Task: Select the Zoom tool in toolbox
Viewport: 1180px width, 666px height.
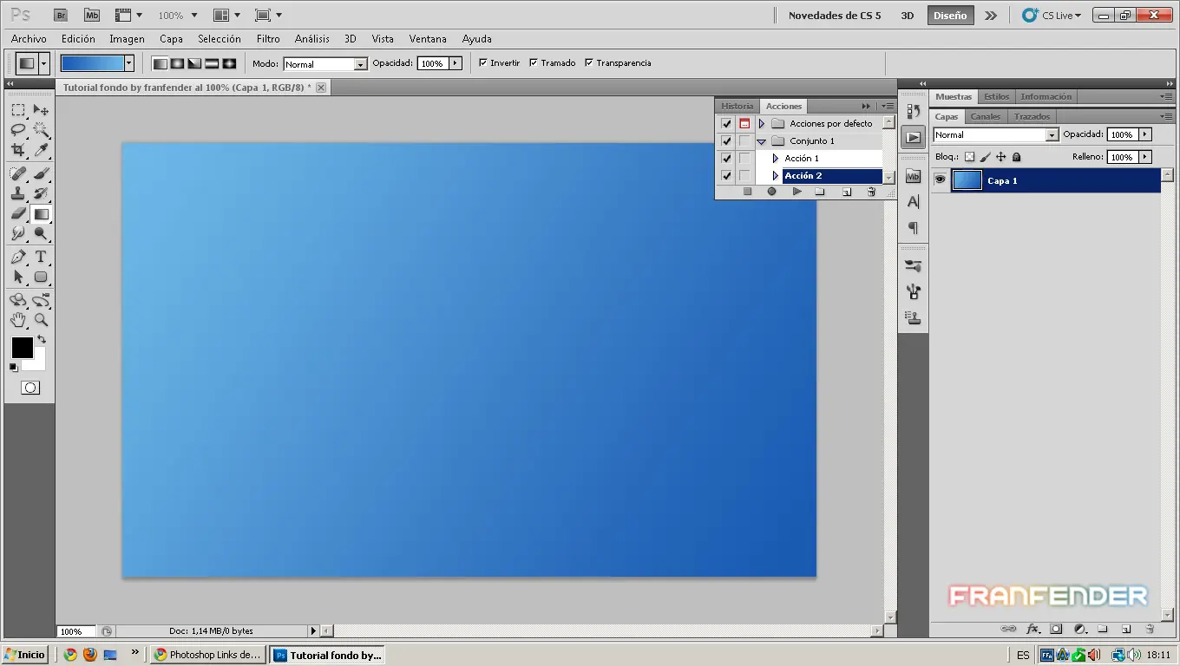Action: pos(41,320)
